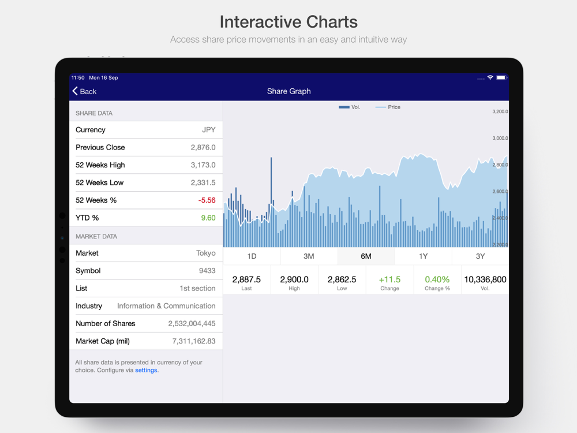Tap the 3,000.0 axis label

click(500, 138)
